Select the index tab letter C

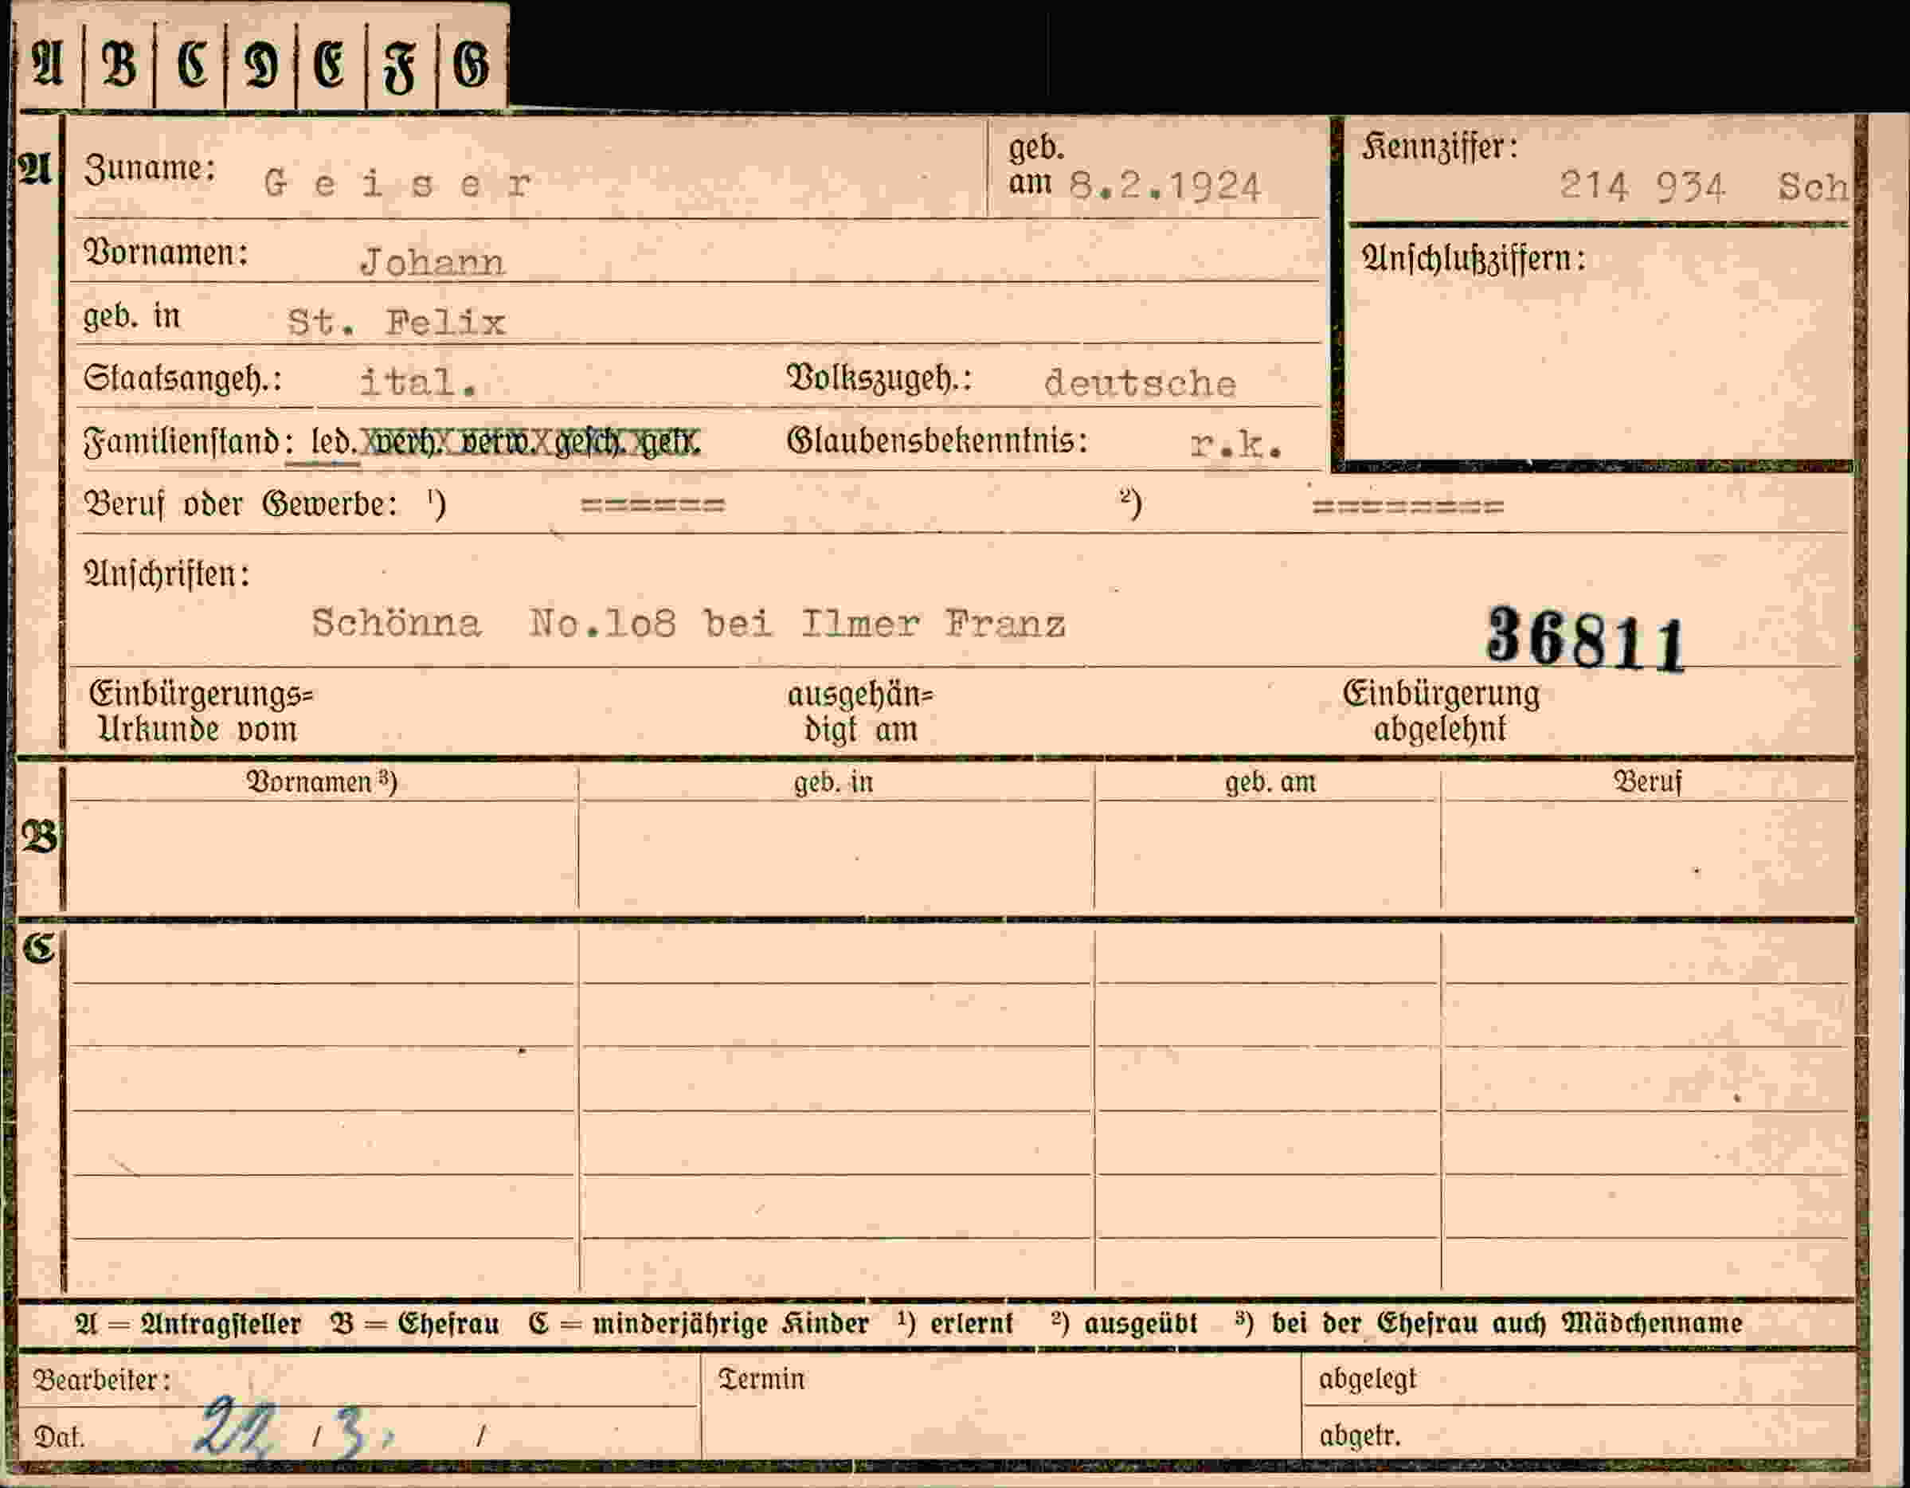(x=193, y=64)
